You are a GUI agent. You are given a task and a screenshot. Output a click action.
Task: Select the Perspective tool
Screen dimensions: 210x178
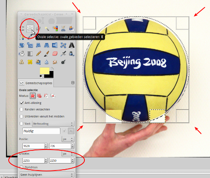pos(47,45)
